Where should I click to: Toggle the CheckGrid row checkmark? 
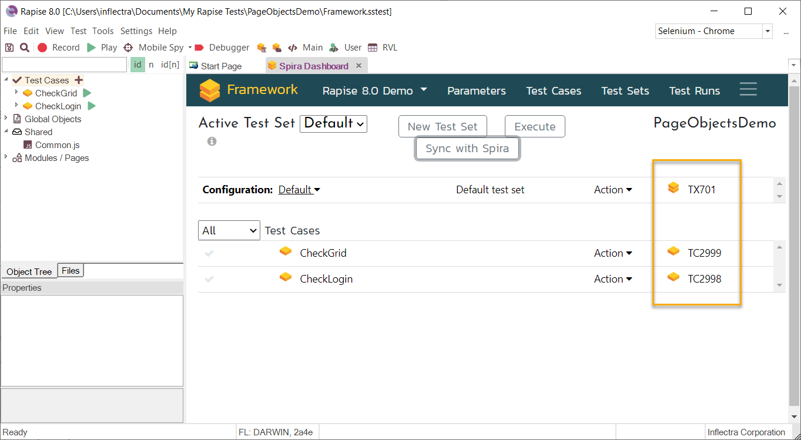point(209,253)
